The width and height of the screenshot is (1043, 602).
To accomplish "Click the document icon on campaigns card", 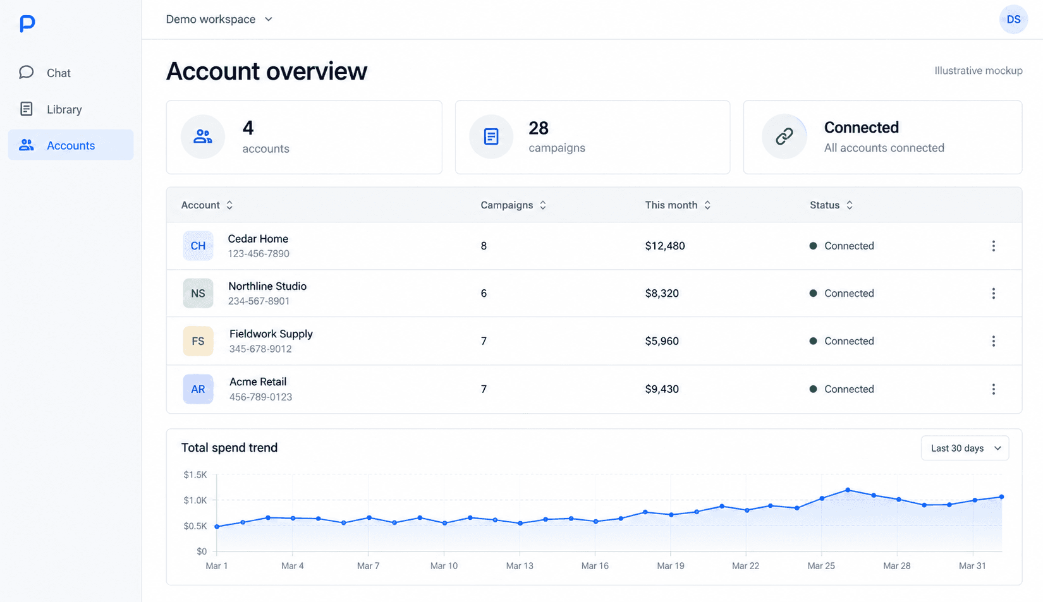I will click(x=491, y=136).
